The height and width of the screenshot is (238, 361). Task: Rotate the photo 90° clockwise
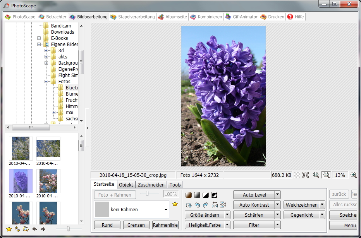[206, 205]
